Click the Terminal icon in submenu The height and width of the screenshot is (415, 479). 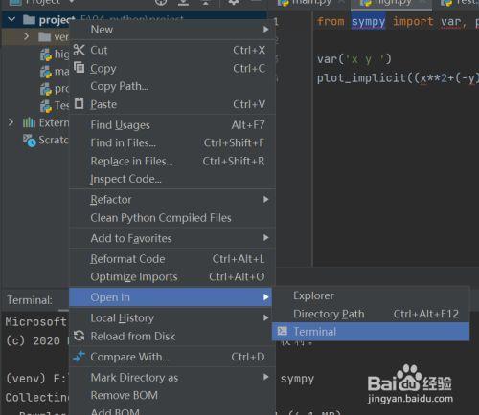(282, 331)
